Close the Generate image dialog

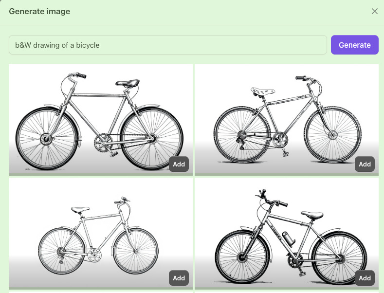(x=374, y=11)
